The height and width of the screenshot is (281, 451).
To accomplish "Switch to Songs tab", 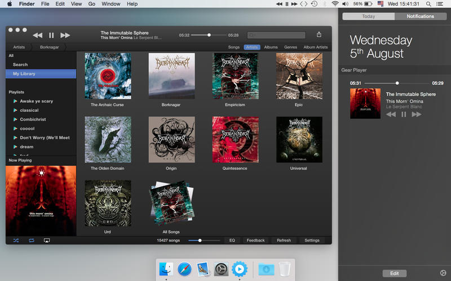I will [234, 47].
